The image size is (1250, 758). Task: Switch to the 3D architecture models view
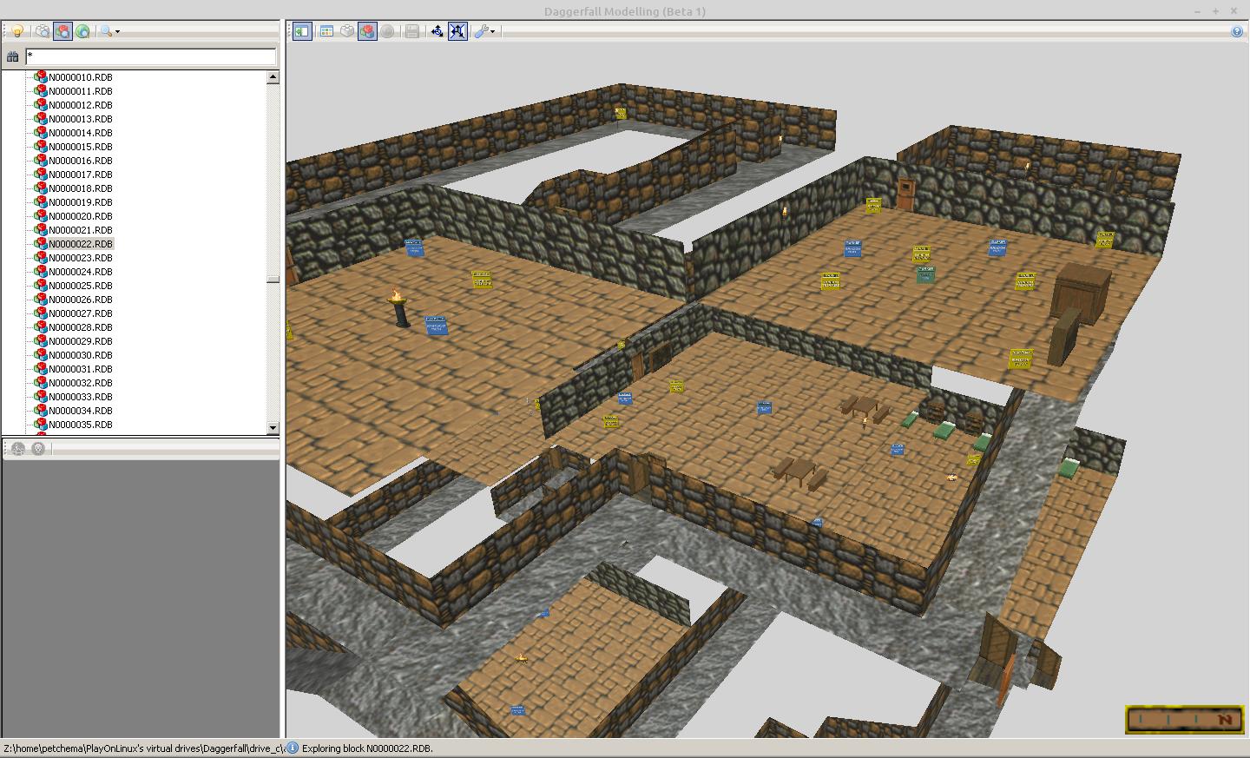[43, 31]
